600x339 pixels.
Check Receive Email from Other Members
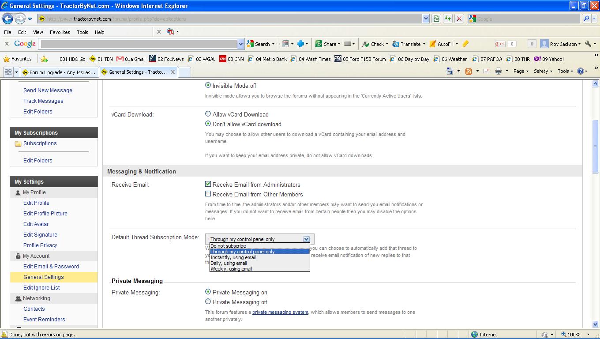[x=208, y=194]
